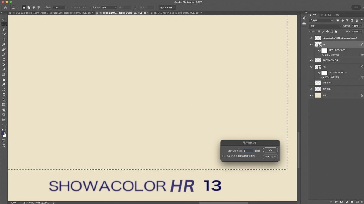
Task: Select the Eyedropper tool
Action: [x=4, y=44]
